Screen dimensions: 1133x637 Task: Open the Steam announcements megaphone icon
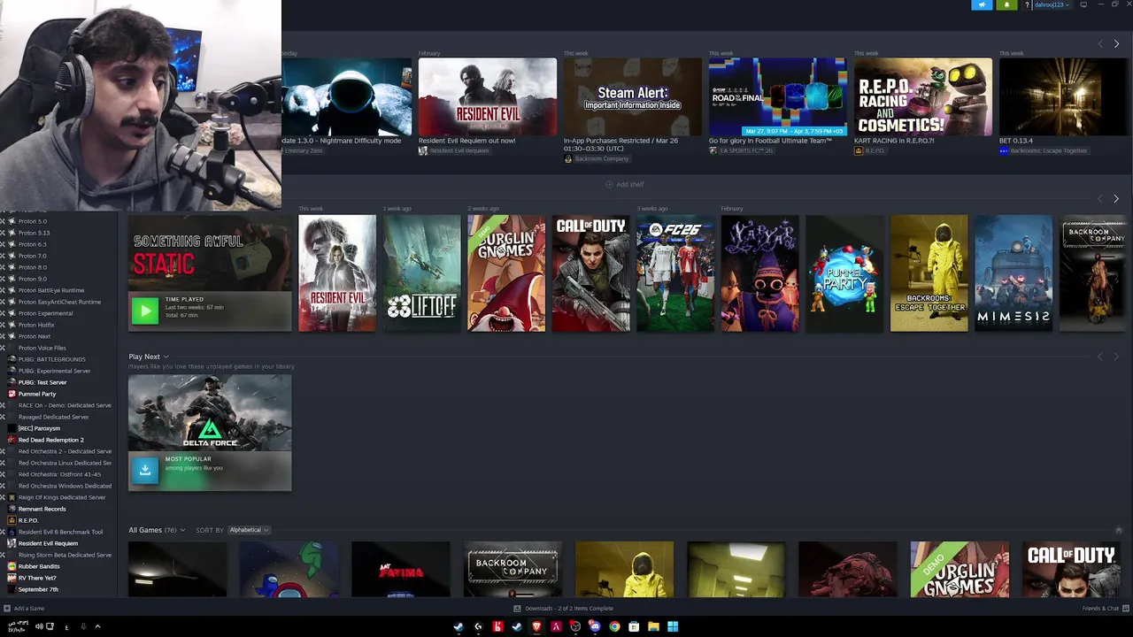click(x=982, y=5)
